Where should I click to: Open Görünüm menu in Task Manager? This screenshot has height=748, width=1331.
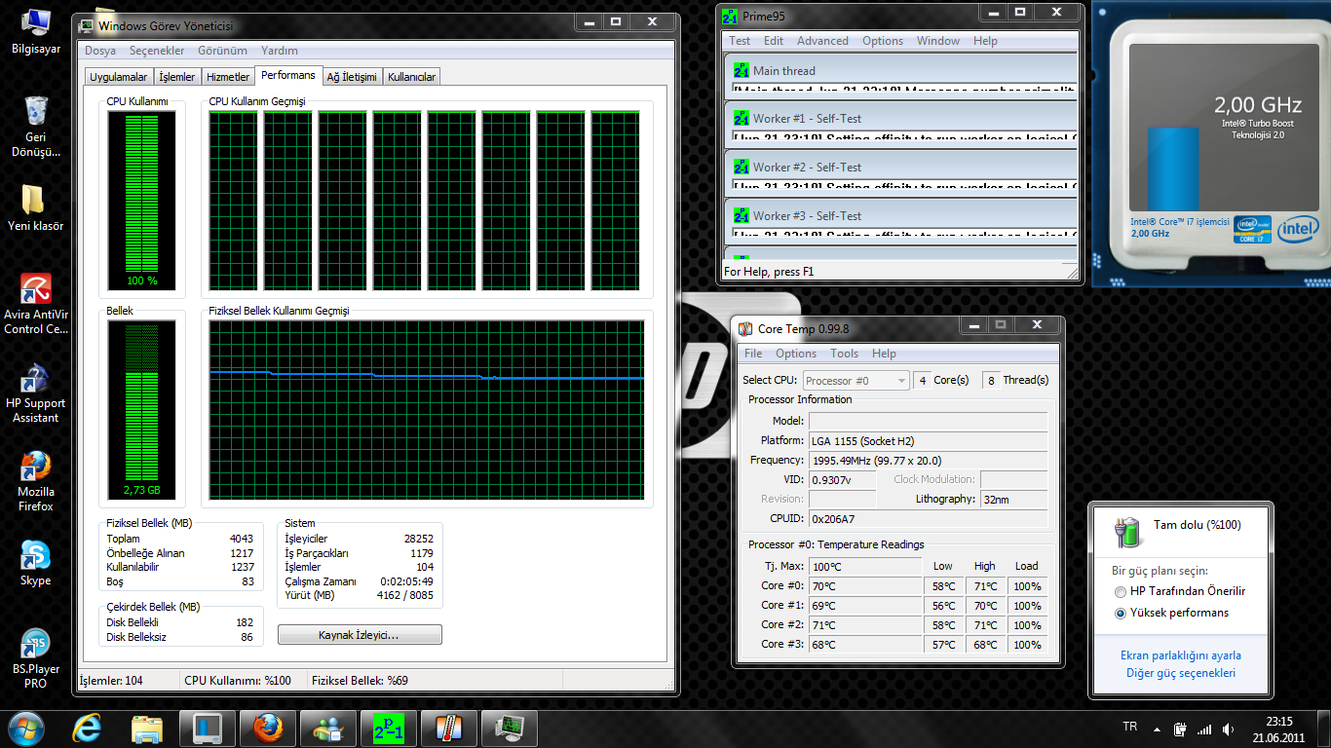click(222, 51)
